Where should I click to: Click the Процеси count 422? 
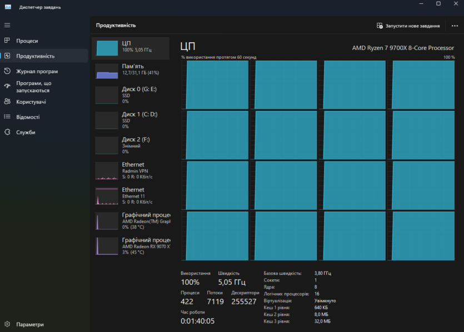pos(187,301)
